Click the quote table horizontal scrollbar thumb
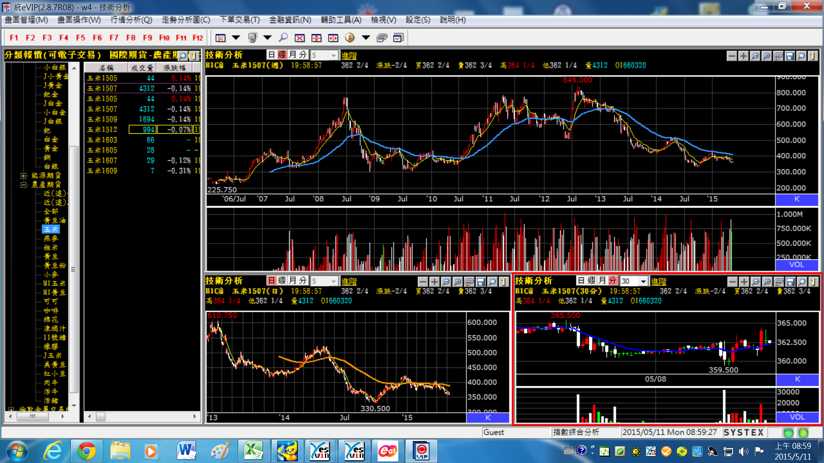824x463 pixels. [100, 416]
